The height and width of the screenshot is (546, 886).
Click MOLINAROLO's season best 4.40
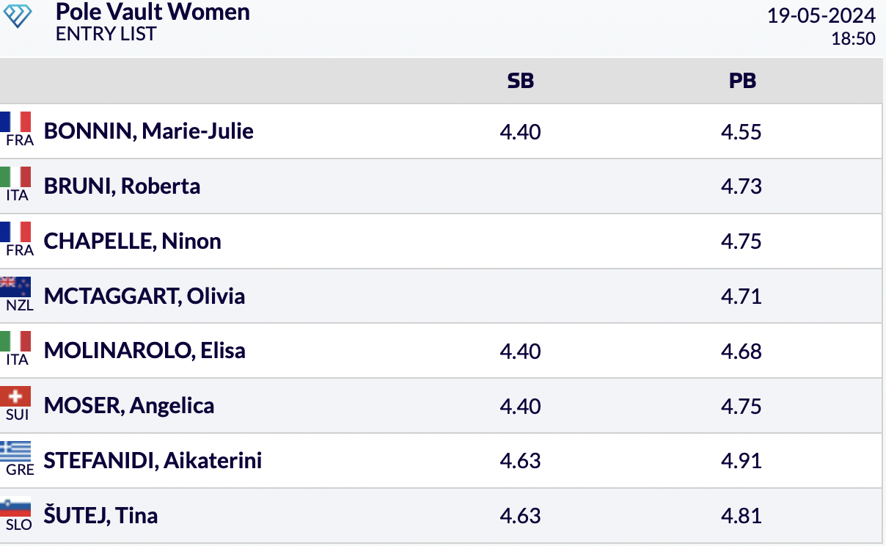point(521,351)
